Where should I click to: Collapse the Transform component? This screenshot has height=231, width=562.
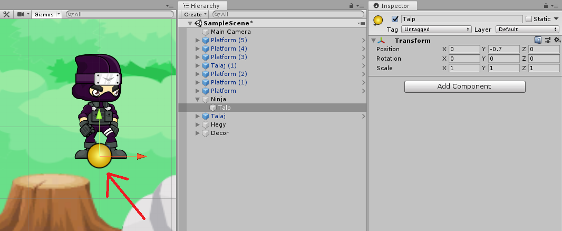pyautogui.click(x=373, y=41)
